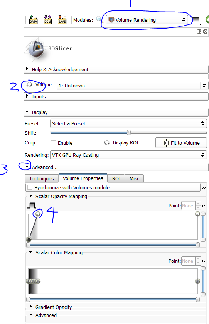Open the Misc tab

click(x=134, y=178)
